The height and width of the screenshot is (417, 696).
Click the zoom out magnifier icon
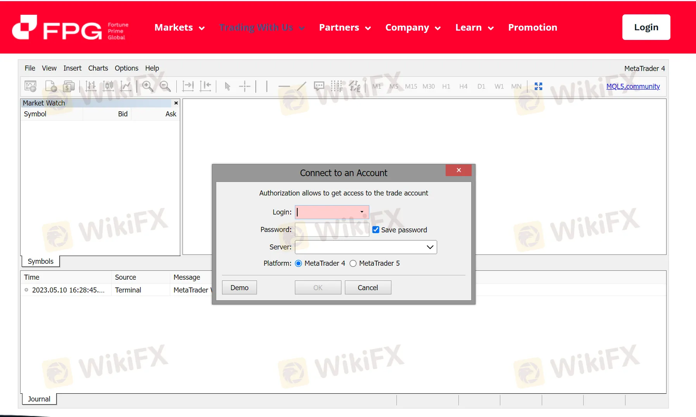coord(165,86)
